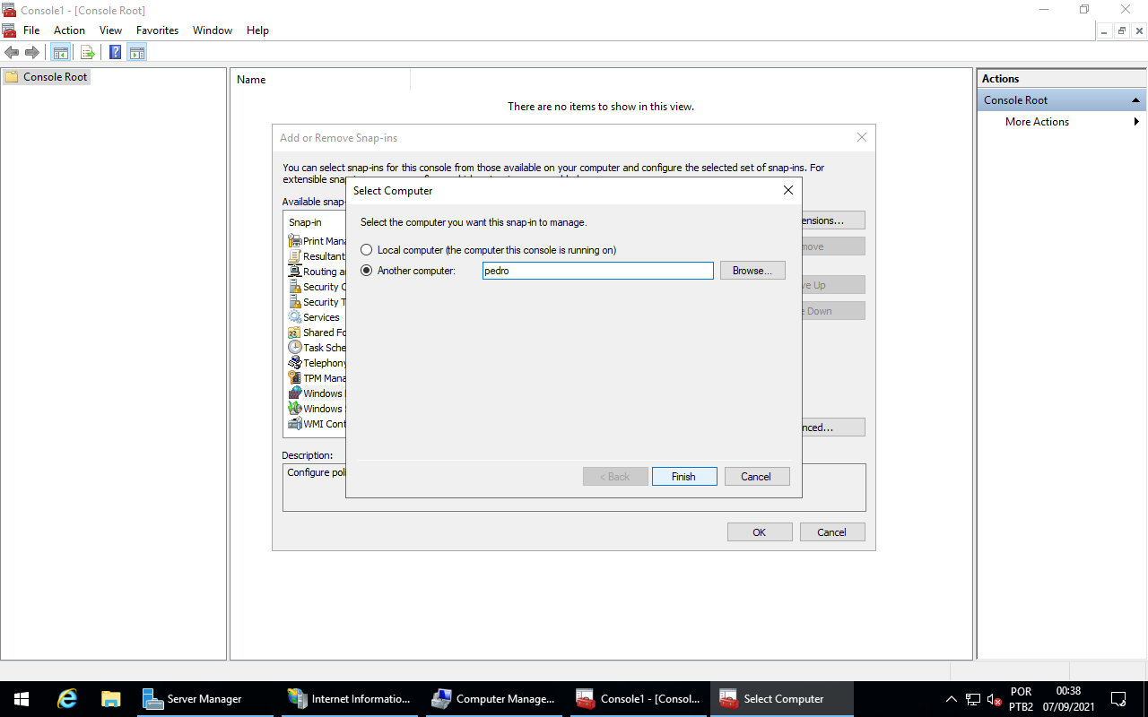Select the Local computer radio option
1148x717 pixels.
[x=366, y=250]
